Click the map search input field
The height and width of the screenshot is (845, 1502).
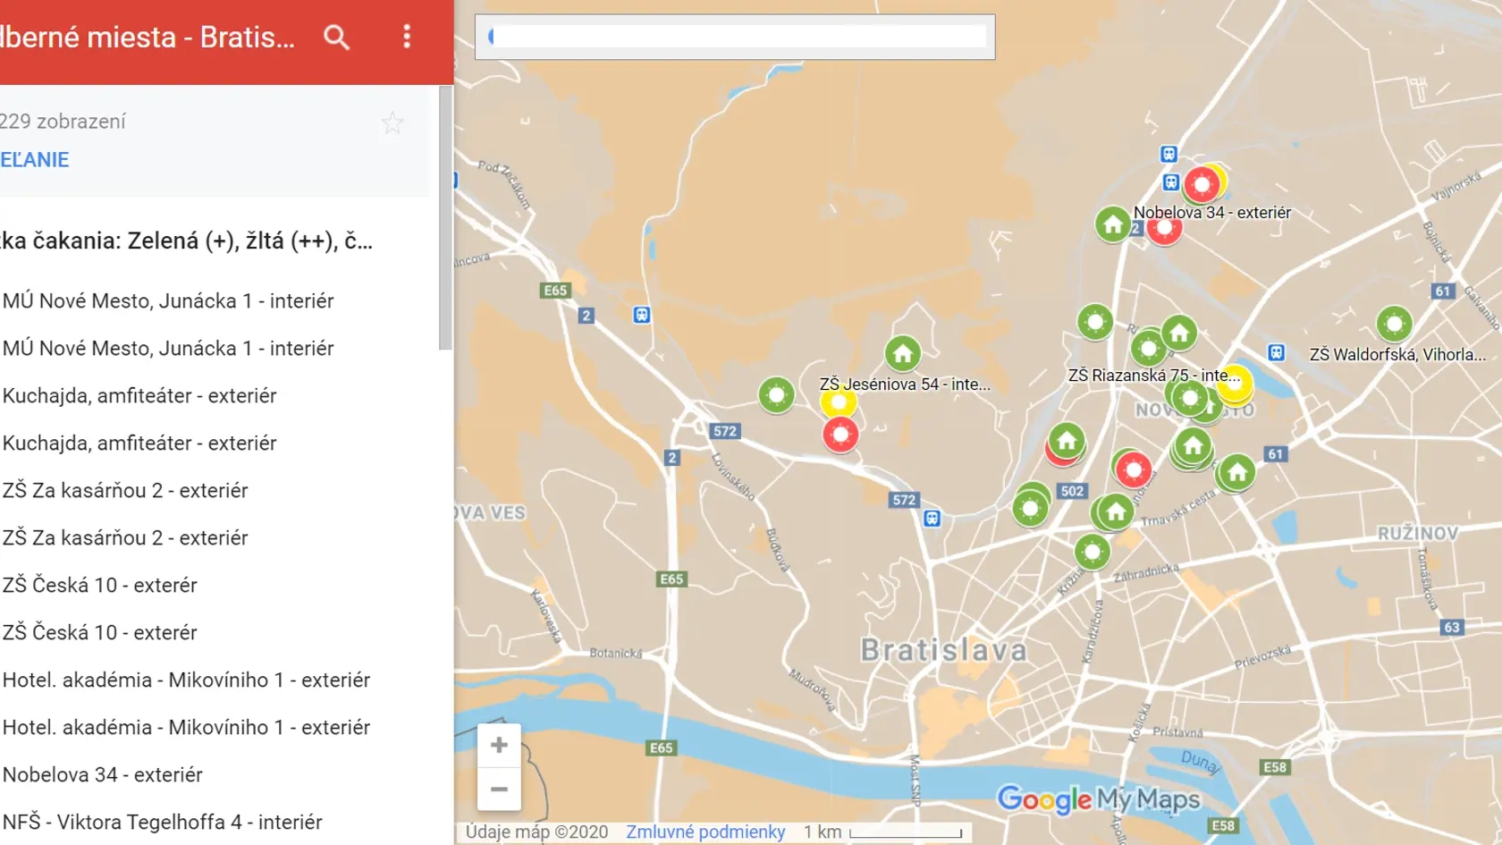(735, 37)
